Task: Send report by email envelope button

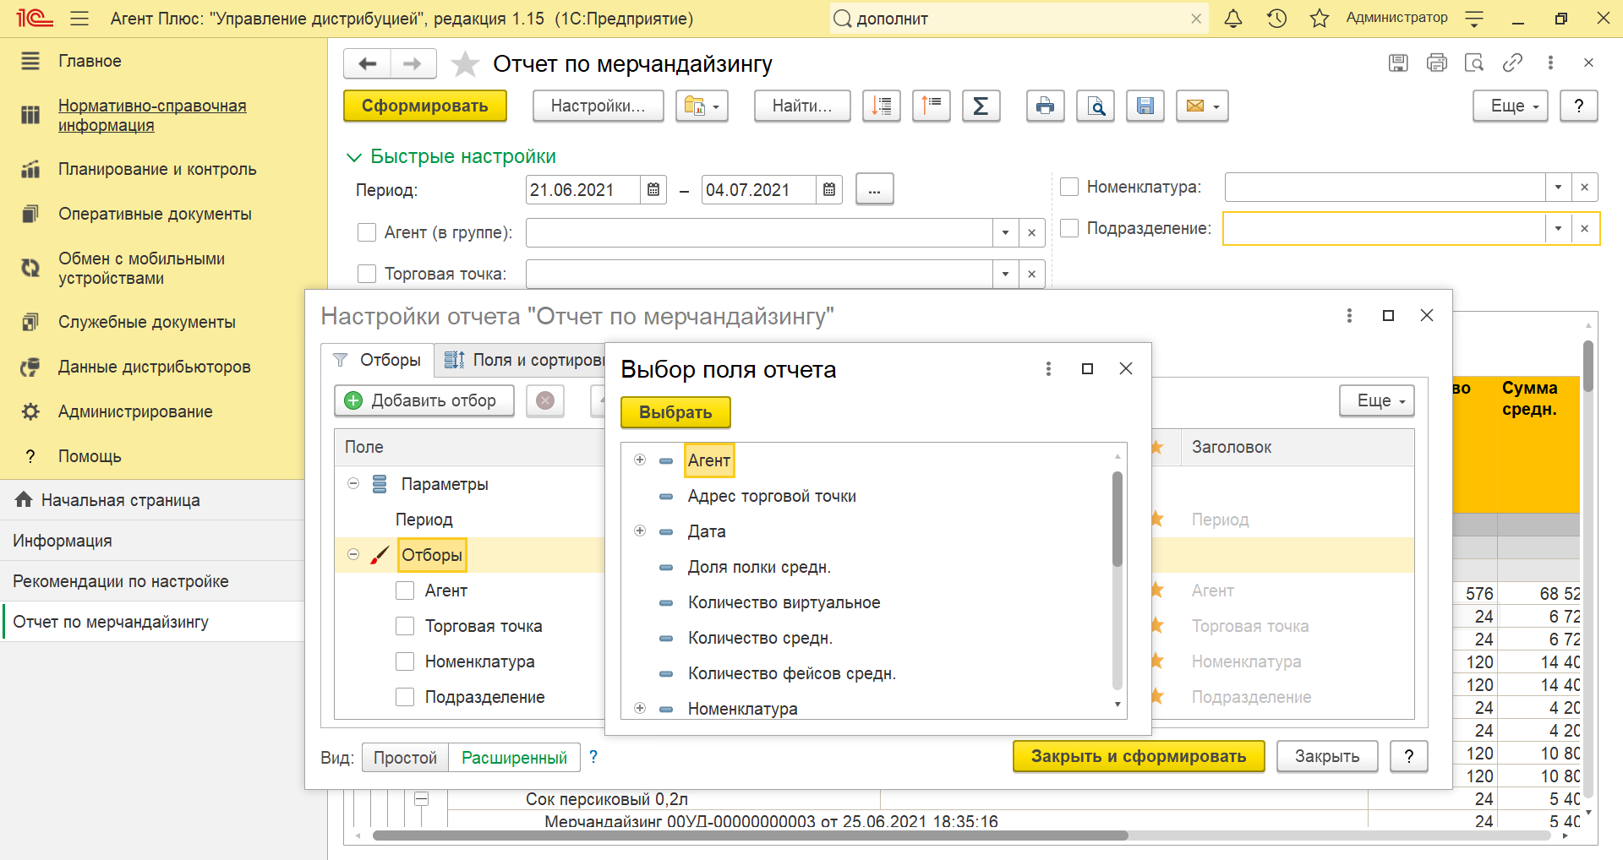Action: [x=1202, y=106]
